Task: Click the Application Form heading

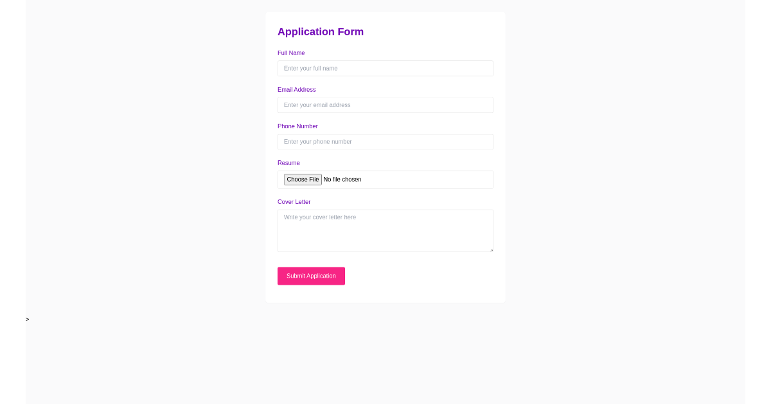Action: (321, 31)
